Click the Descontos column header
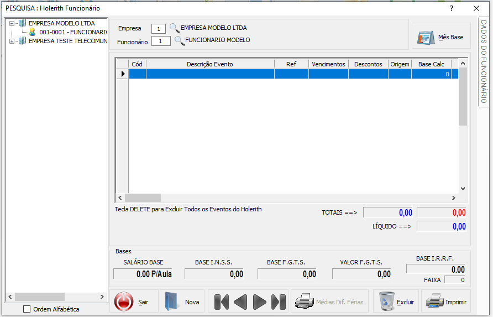 (368, 64)
